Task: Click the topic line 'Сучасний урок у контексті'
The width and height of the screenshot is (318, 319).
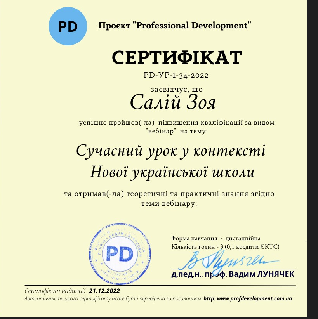Action: pyautogui.click(x=171, y=151)
